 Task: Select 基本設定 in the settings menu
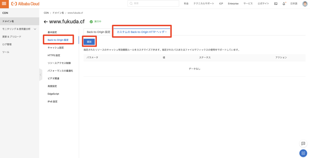coord(52,32)
